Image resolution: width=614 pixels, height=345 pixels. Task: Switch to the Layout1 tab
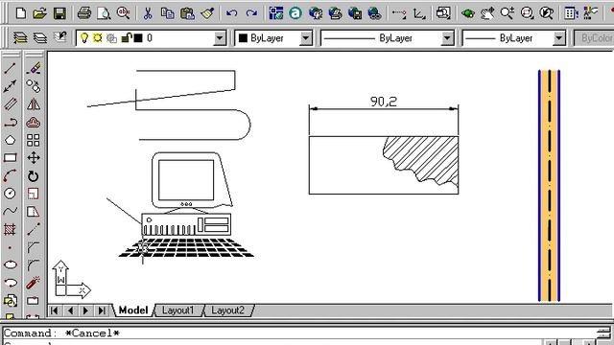[x=178, y=310]
